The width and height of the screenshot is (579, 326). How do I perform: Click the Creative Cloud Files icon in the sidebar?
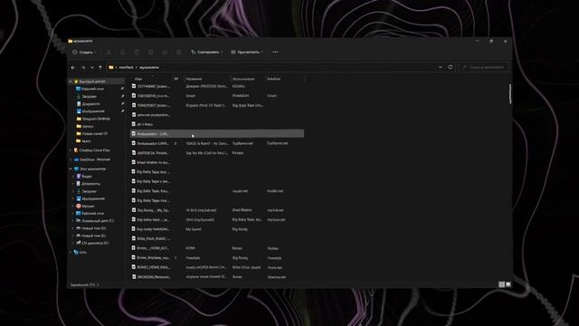tap(76, 150)
